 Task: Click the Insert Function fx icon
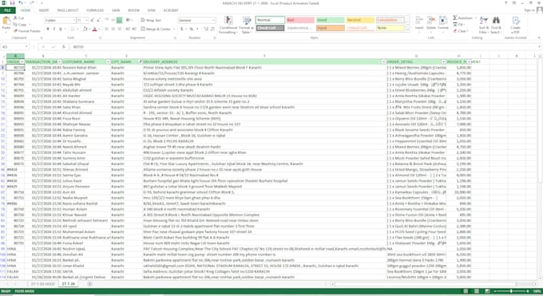63,47
